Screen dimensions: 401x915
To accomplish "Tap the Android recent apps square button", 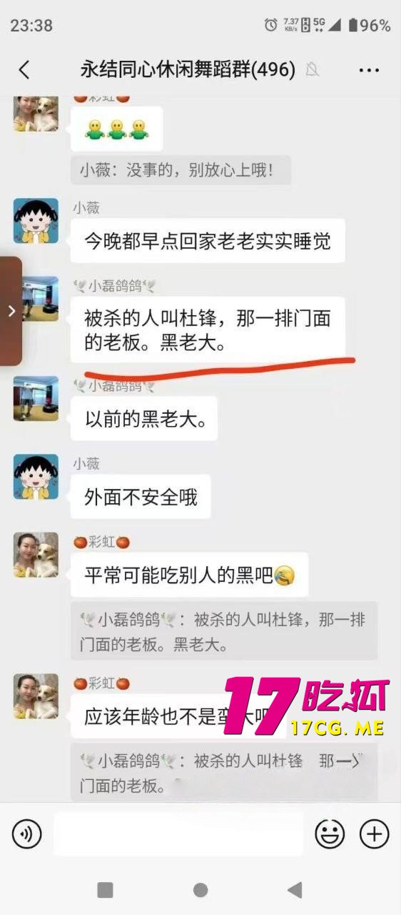I will pyautogui.click(x=105, y=889).
